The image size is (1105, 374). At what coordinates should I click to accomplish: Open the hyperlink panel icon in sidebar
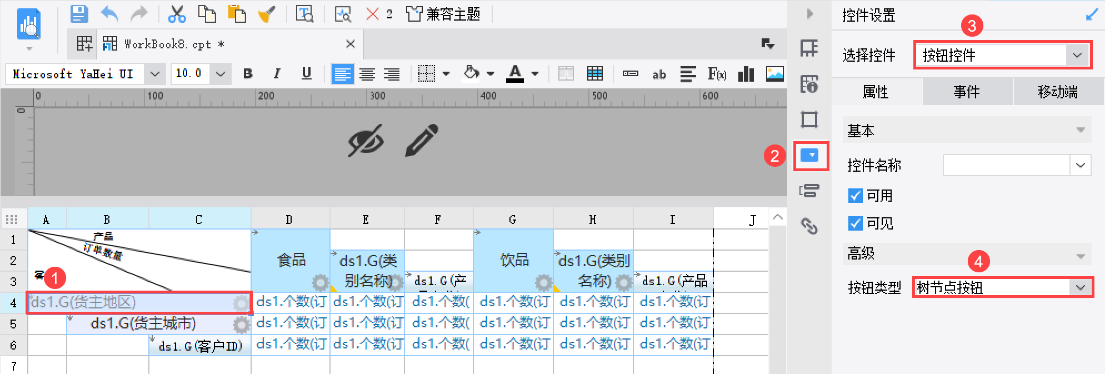tap(809, 226)
